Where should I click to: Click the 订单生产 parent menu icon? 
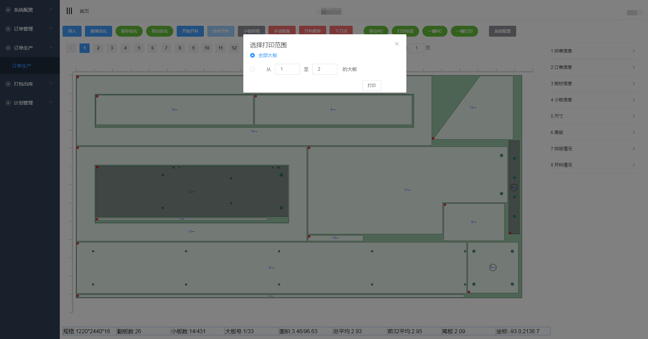tap(8, 48)
